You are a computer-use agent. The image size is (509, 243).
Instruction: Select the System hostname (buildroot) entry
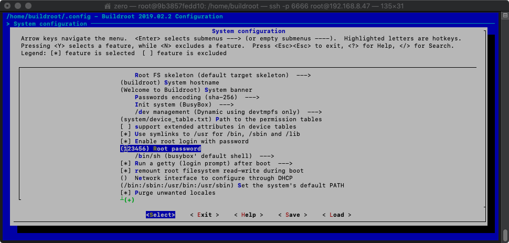click(x=169, y=82)
